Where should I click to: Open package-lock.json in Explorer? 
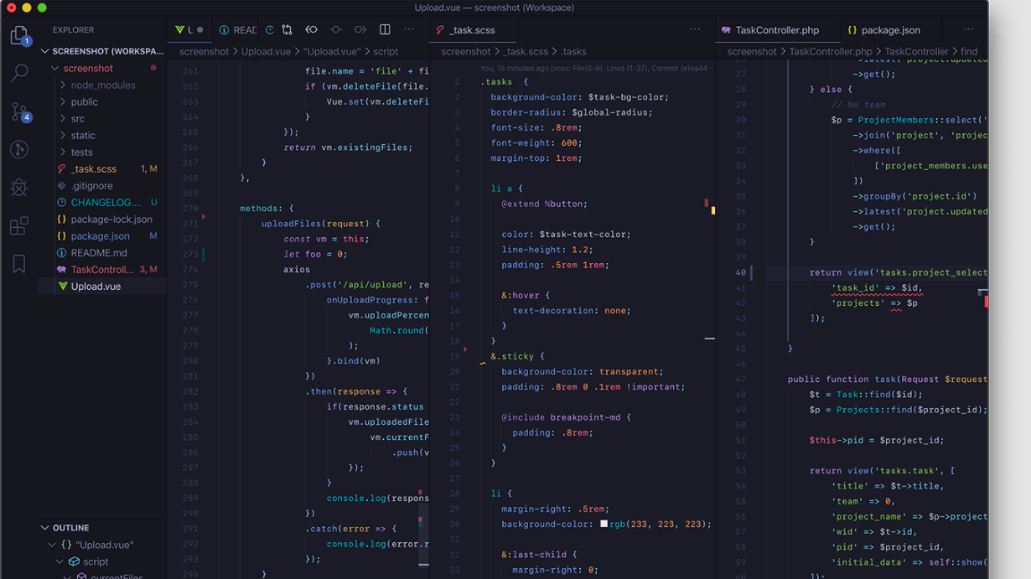coord(102,219)
